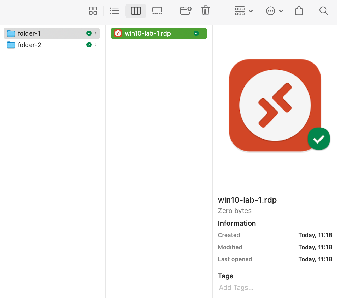Open the search field
The width and height of the screenshot is (337, 298).
323,11
